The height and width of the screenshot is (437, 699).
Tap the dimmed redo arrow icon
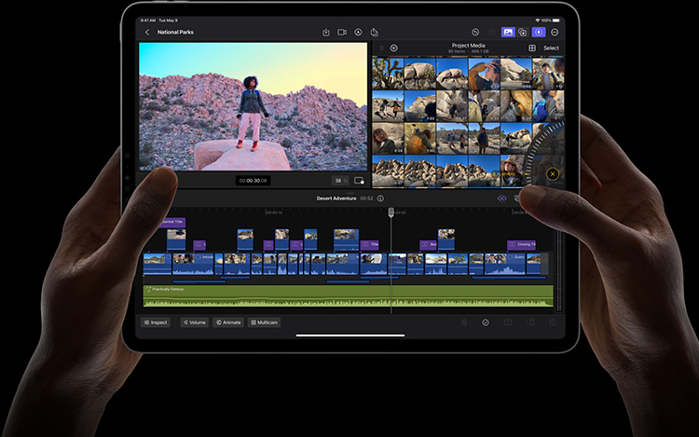point(492,32)
